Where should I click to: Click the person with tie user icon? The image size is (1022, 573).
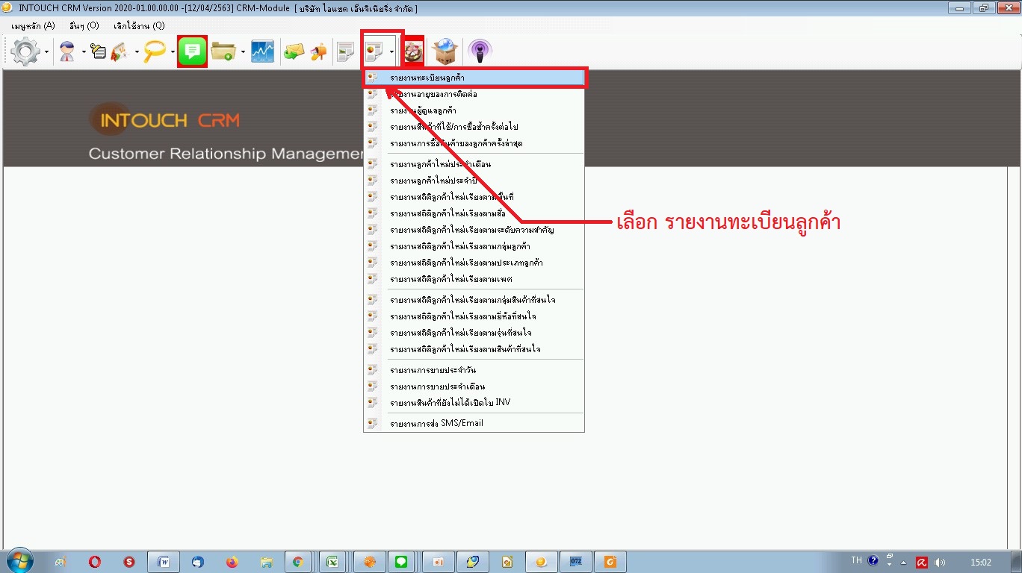click(x=67, y=51)
